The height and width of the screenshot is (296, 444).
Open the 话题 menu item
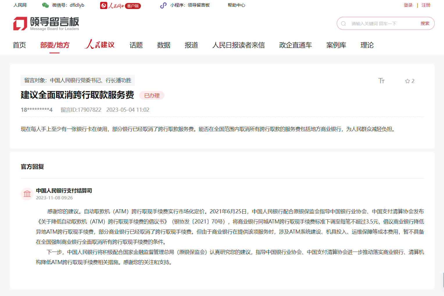[x=136, y=45]
